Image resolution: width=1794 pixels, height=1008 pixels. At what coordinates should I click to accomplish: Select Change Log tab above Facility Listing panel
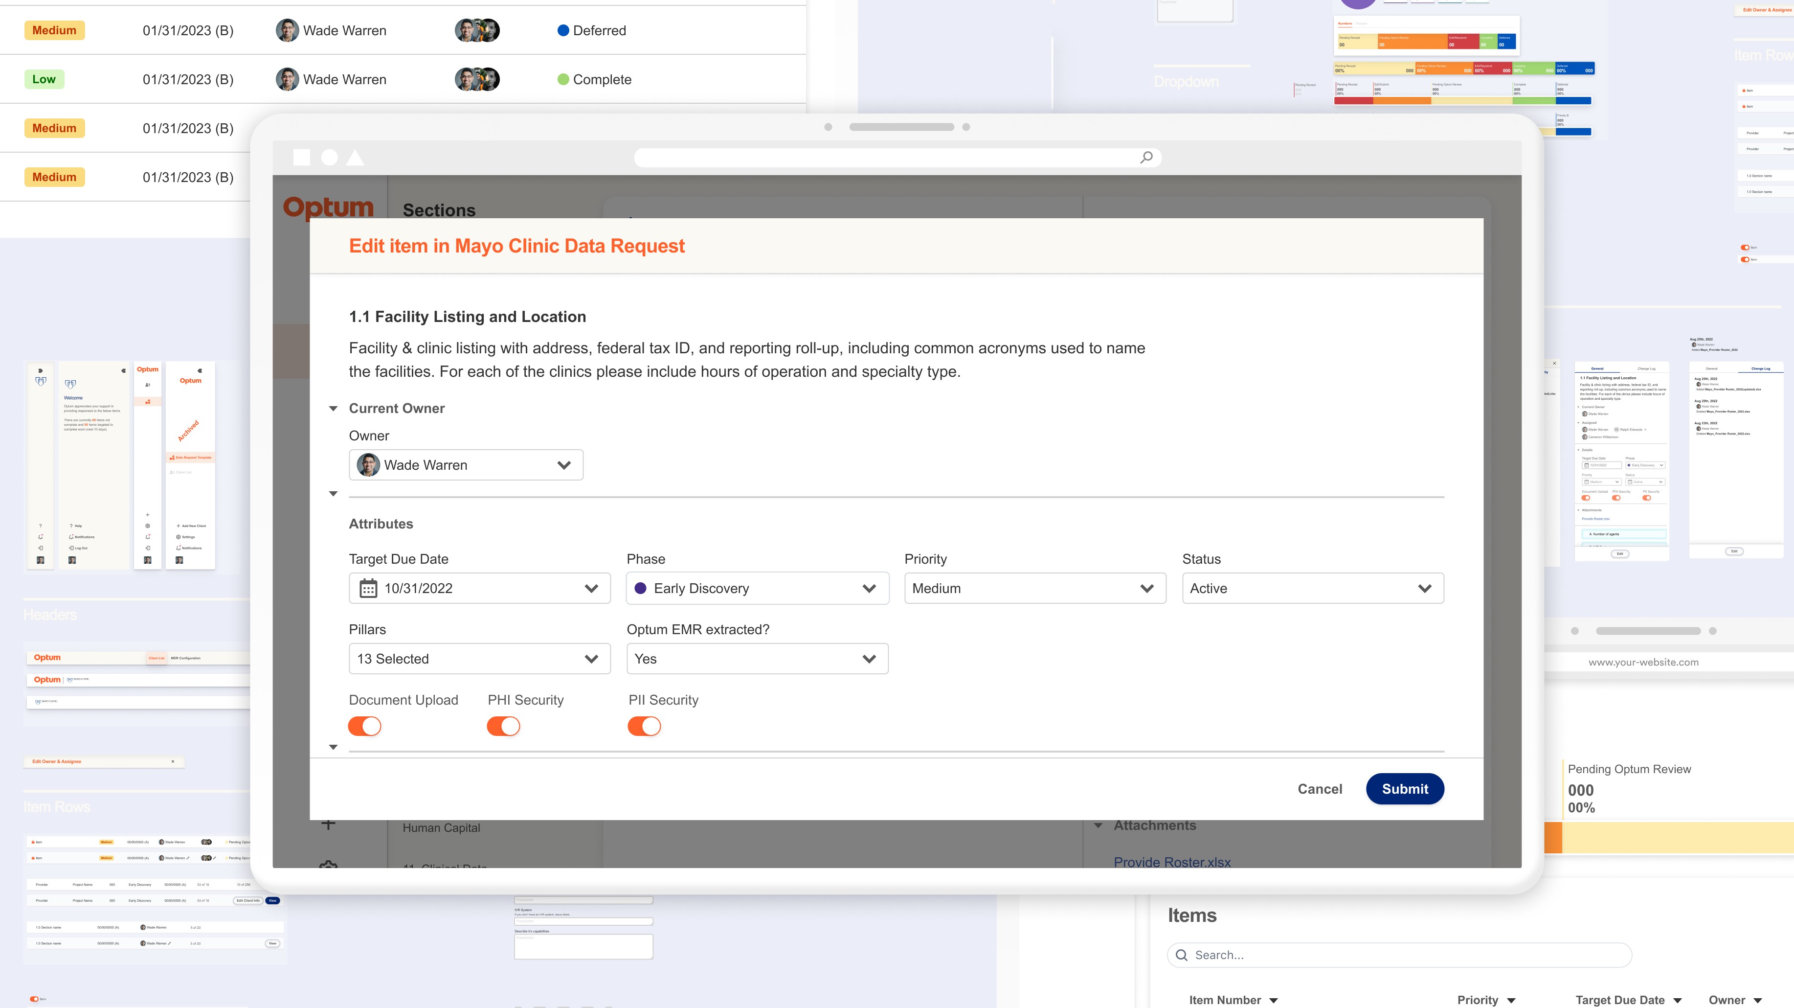tap(1646, 368)
